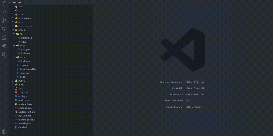Click the hexagon icon in activity bar
Image resolution: width=273 pixels, height=136 pixels.
coord(4,54)
